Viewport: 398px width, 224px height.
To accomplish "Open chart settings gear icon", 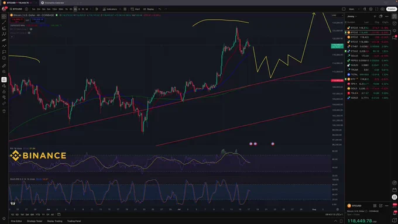I will 371,9.
